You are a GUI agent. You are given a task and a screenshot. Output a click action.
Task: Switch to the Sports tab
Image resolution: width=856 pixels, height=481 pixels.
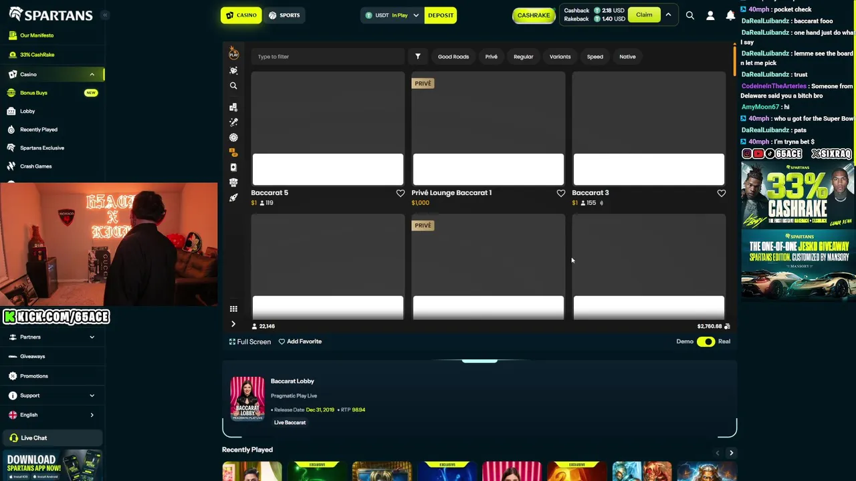coord(284,15)
